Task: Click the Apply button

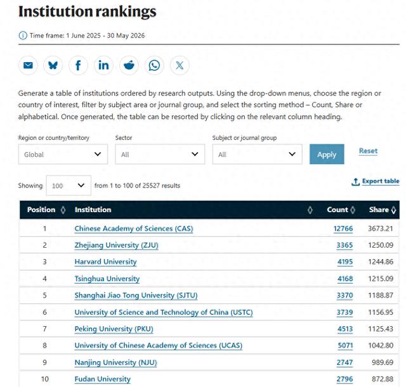Action: click(327, 155)
